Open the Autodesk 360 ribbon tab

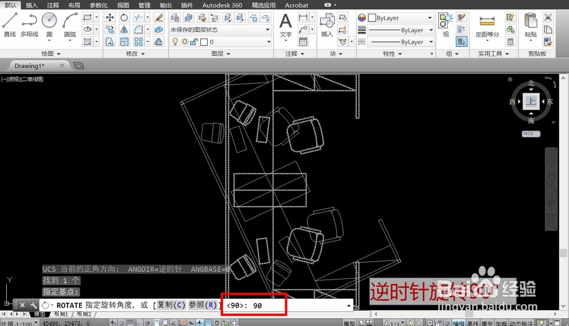222,5
